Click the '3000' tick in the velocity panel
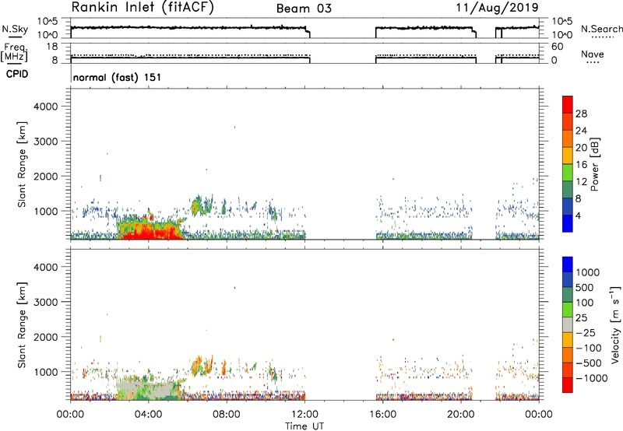 [x=46, y=302]
